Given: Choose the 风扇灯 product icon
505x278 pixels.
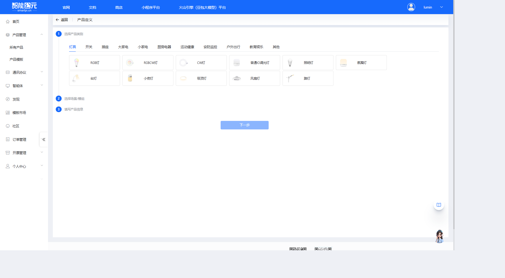Looking at the screenshot, I should (x=237, y=78).
